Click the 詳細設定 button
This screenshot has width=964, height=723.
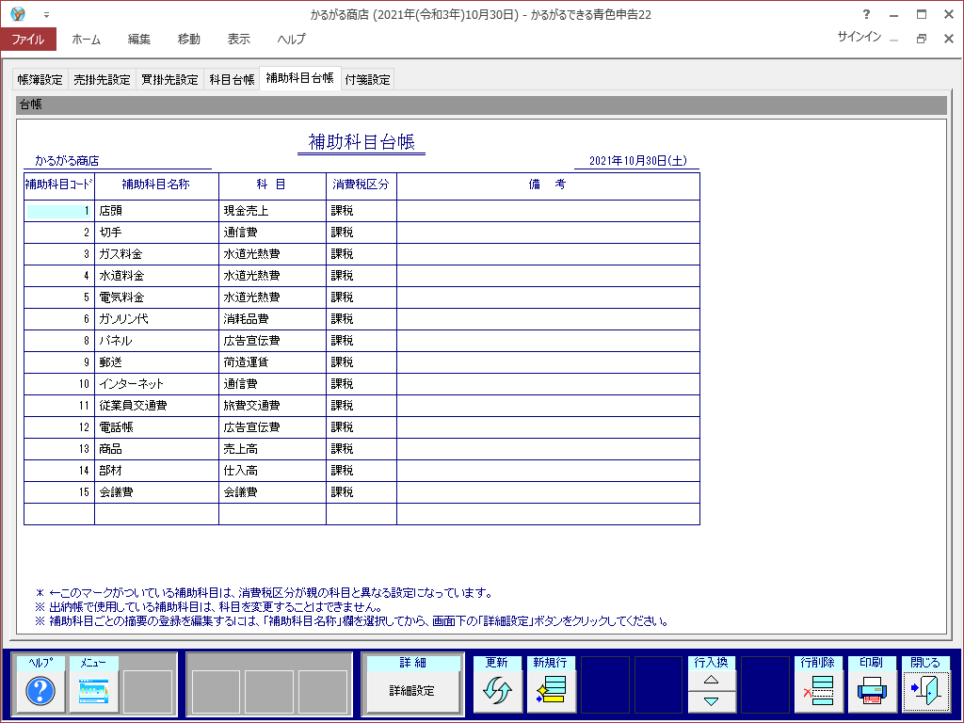(x=412, y=690)
